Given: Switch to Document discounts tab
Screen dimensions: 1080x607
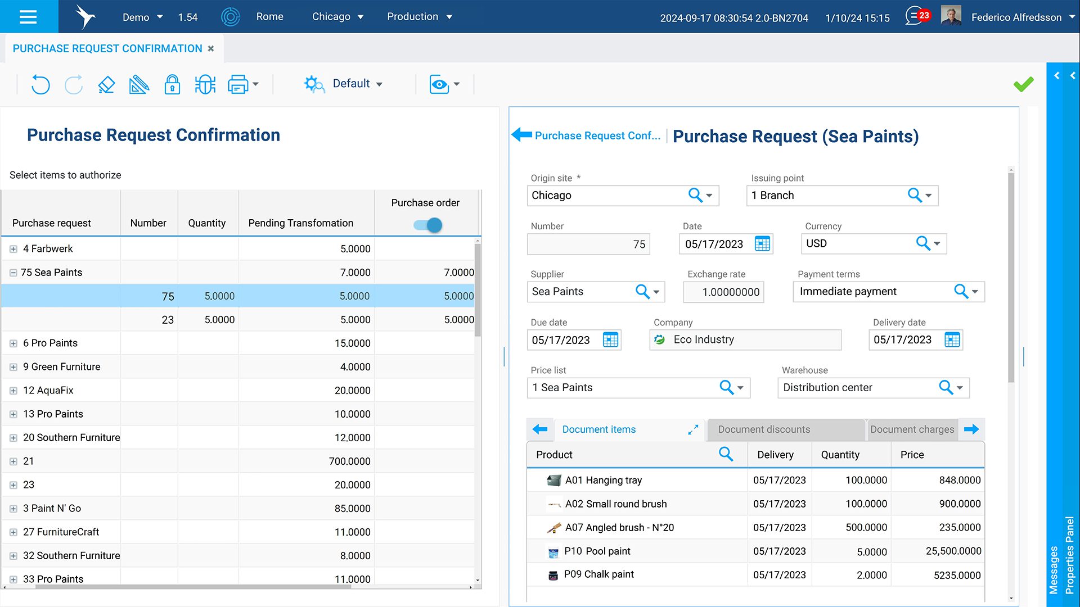Looking at the screenshot, I should (x=764, y=429).
